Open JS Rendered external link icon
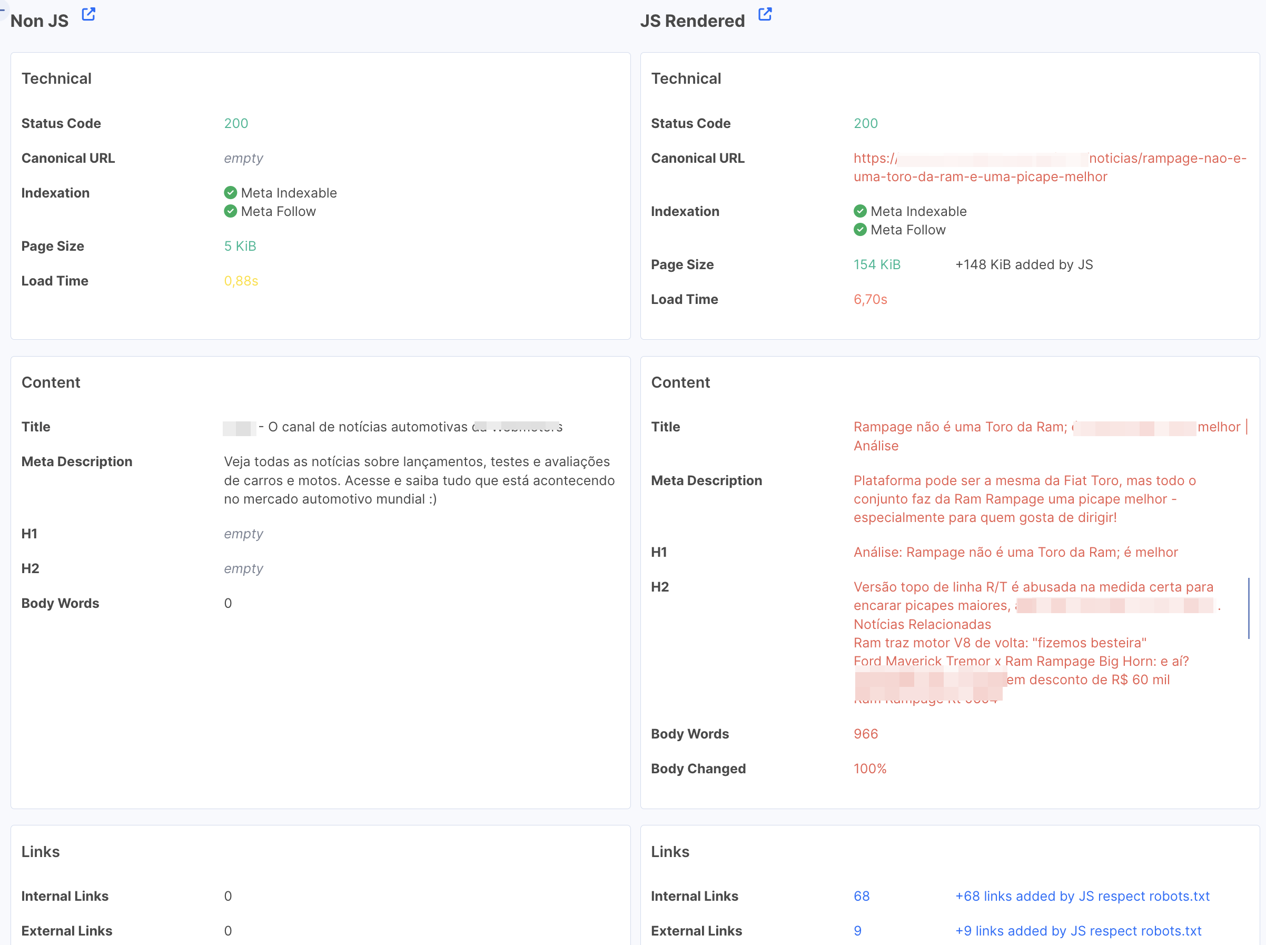The image size is (1266, 945). click(765, 14)
